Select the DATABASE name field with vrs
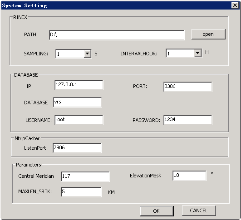Image resolution: width=241 pixels, height=220 pixels. click(78, 102)
